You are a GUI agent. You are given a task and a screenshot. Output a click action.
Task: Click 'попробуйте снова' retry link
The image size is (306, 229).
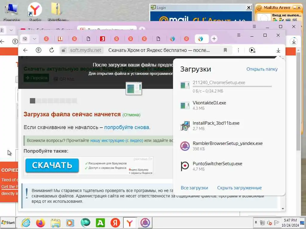tap(127, 127)
